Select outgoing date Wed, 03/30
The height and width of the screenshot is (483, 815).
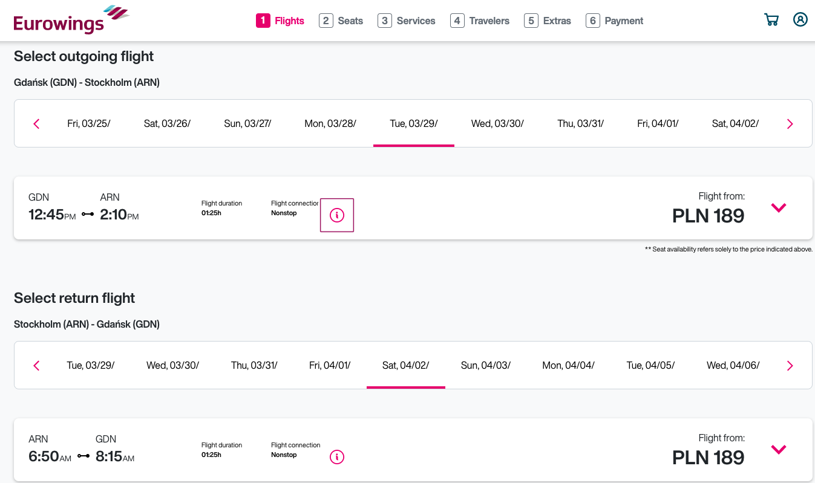497,124
